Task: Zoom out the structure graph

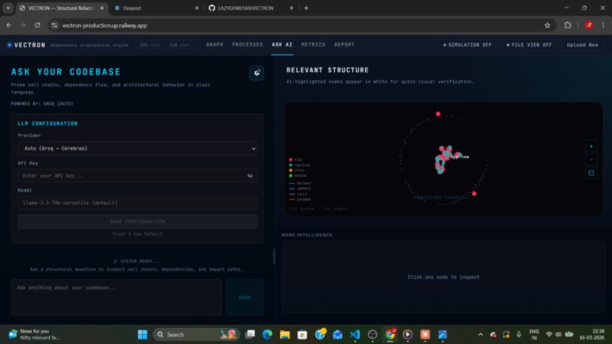Action: (x=591, y=159)
